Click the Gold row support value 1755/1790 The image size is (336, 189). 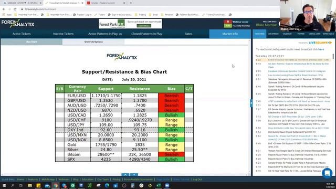(106, 145)
